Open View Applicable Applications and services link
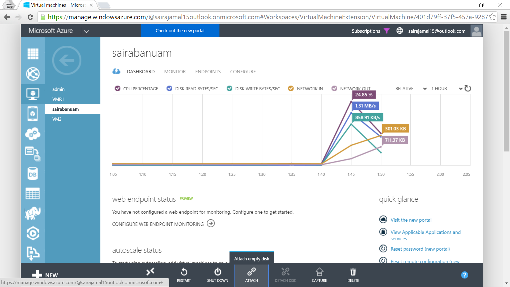 point(426,235)
